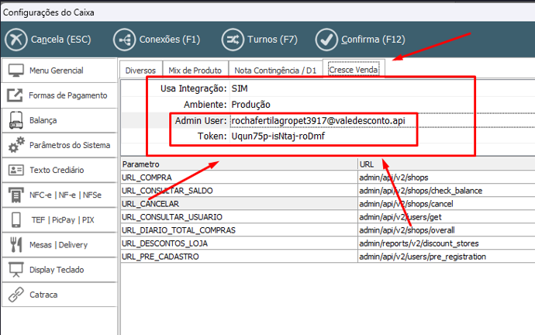
Task: Click the Formas de Pagamento icon
Action: (x=16, y=95)
